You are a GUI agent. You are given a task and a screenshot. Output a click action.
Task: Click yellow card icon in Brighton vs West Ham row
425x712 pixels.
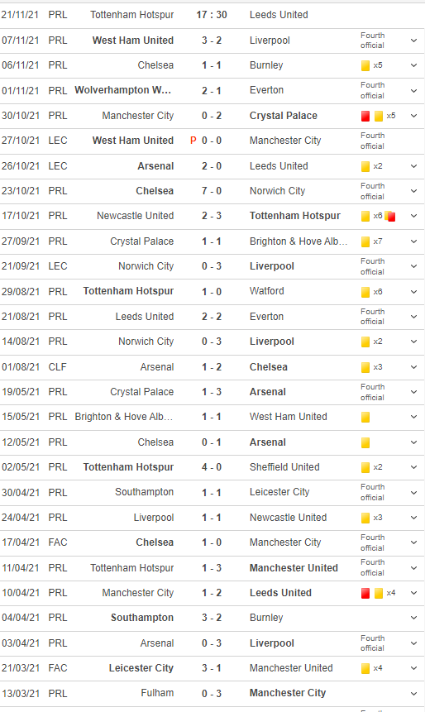365,417
